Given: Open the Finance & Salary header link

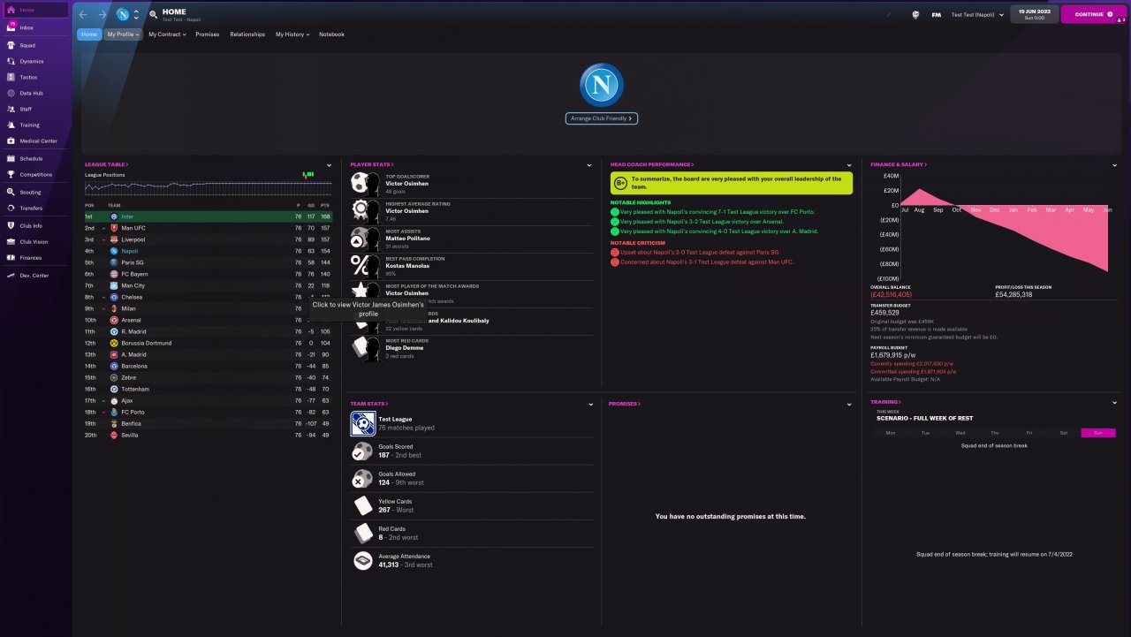Looking at the screenshot, I should point(899,164).
